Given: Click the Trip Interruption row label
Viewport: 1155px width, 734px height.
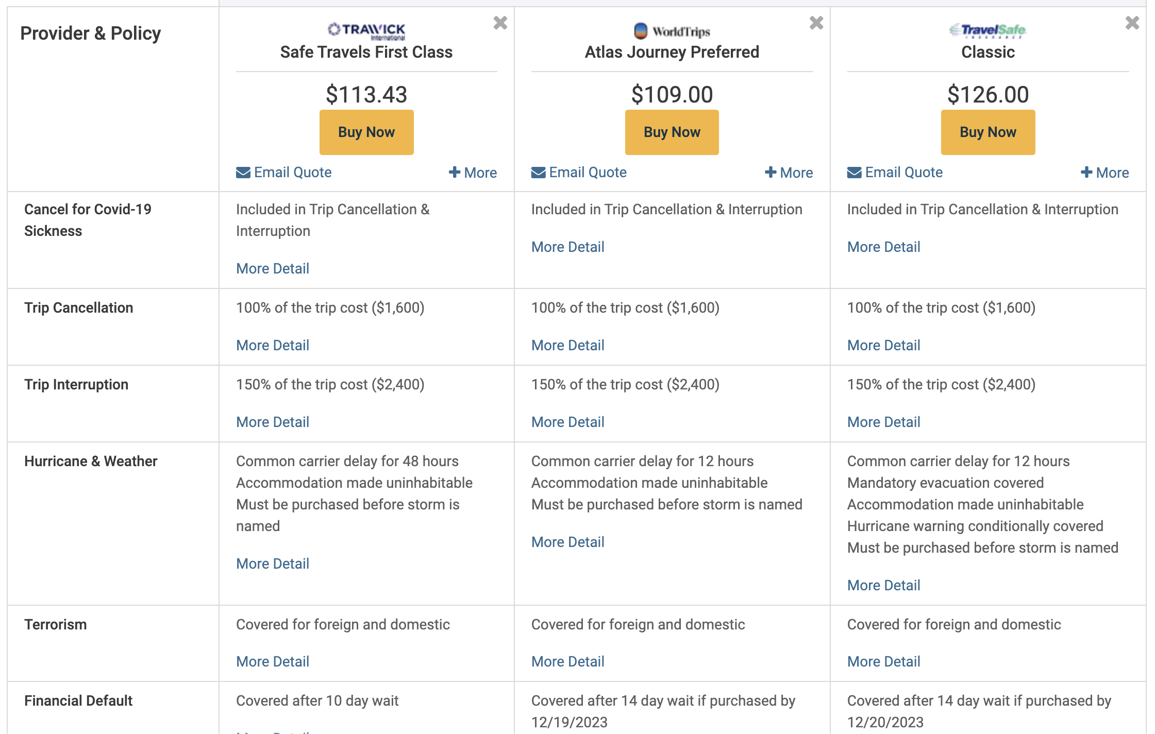Looking at the screenshot, I should click(76, 384).
